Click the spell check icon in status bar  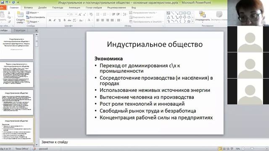click(34, 149)
